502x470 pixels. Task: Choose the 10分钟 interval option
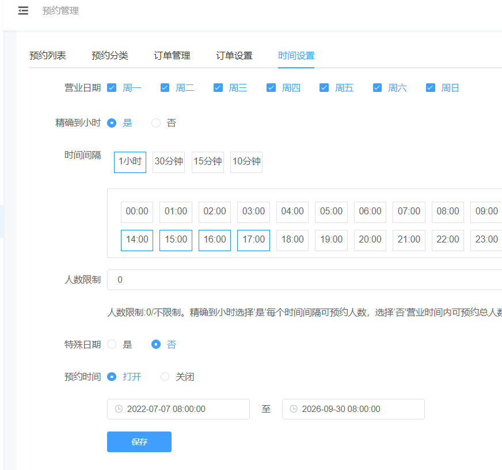(246, 162)
